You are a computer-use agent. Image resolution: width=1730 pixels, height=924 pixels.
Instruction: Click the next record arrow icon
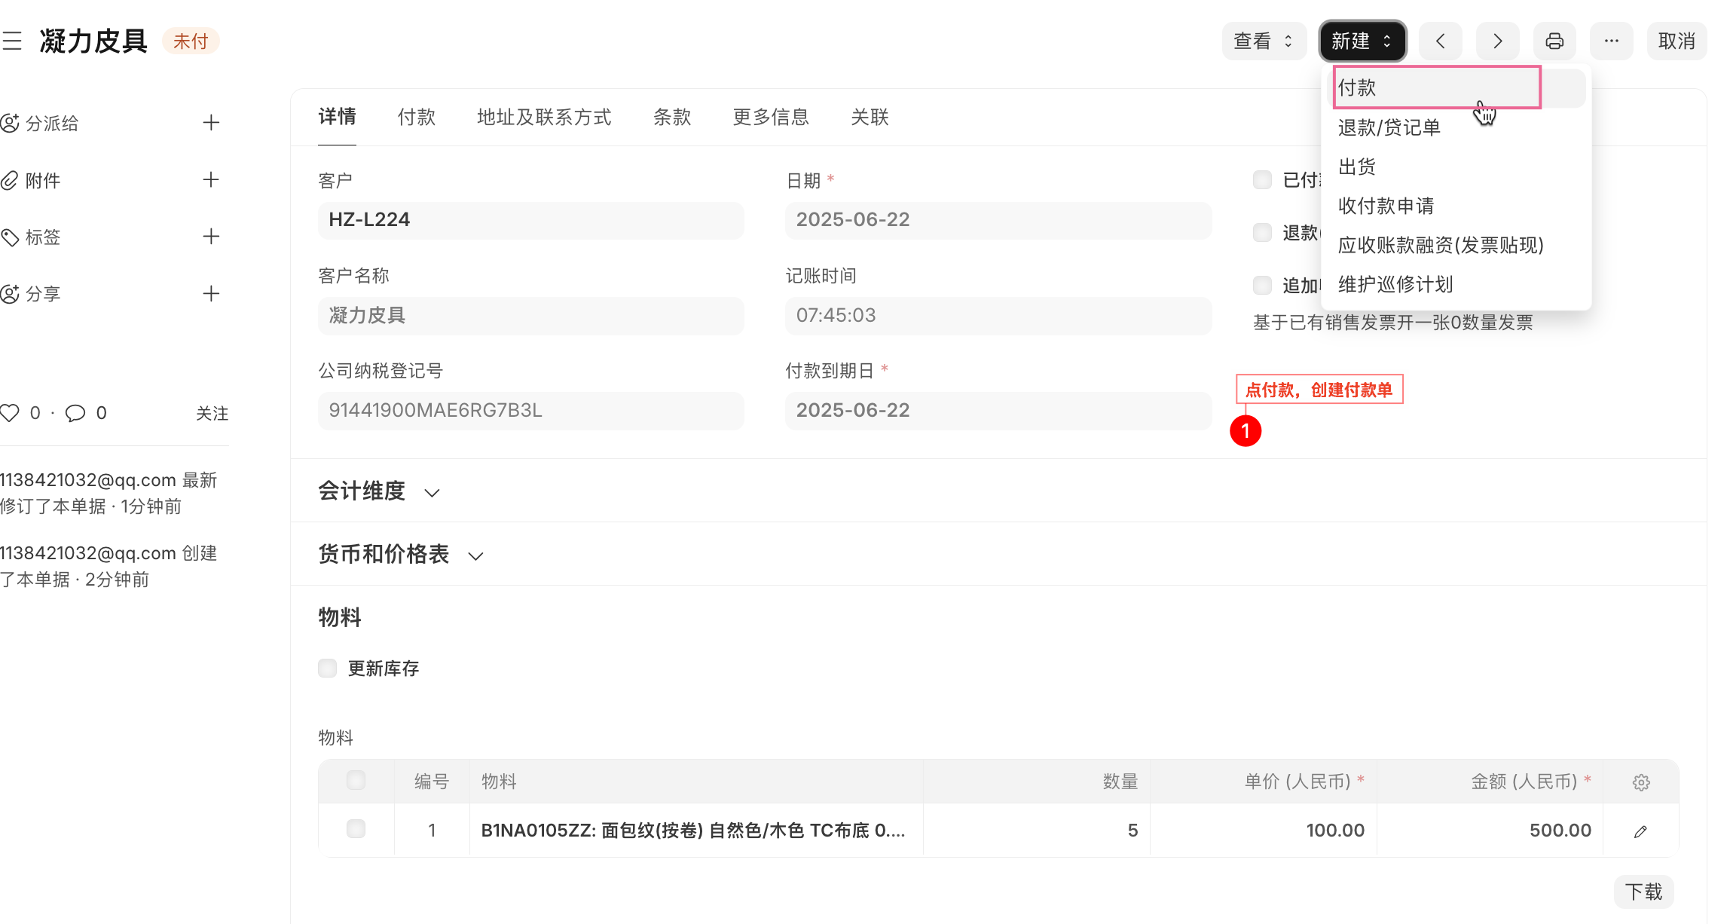point(1497,41)
